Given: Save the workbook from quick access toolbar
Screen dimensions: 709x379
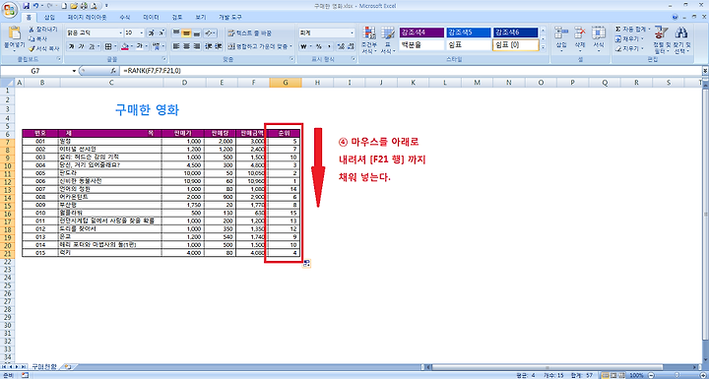Looking at the screenshot, I should tap(27, 6).
